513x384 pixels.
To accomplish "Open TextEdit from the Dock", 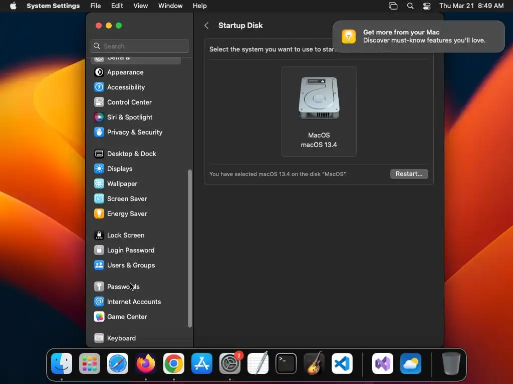I will pos(258,363).
